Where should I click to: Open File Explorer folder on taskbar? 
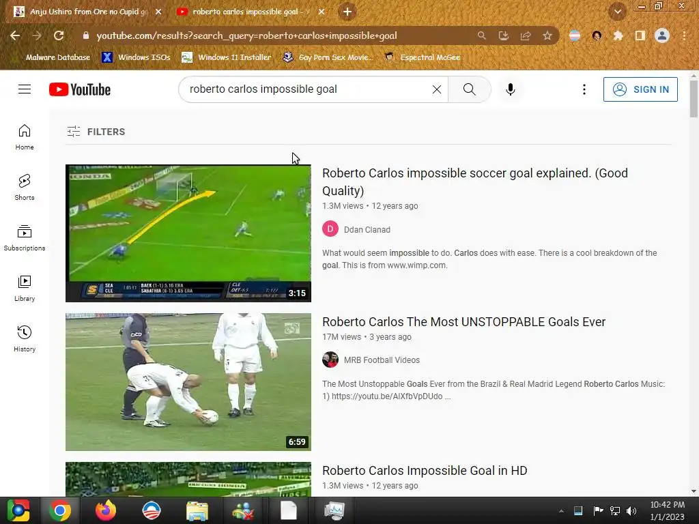coord(197,510)
